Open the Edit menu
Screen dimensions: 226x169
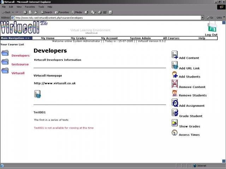coord(11,7)
